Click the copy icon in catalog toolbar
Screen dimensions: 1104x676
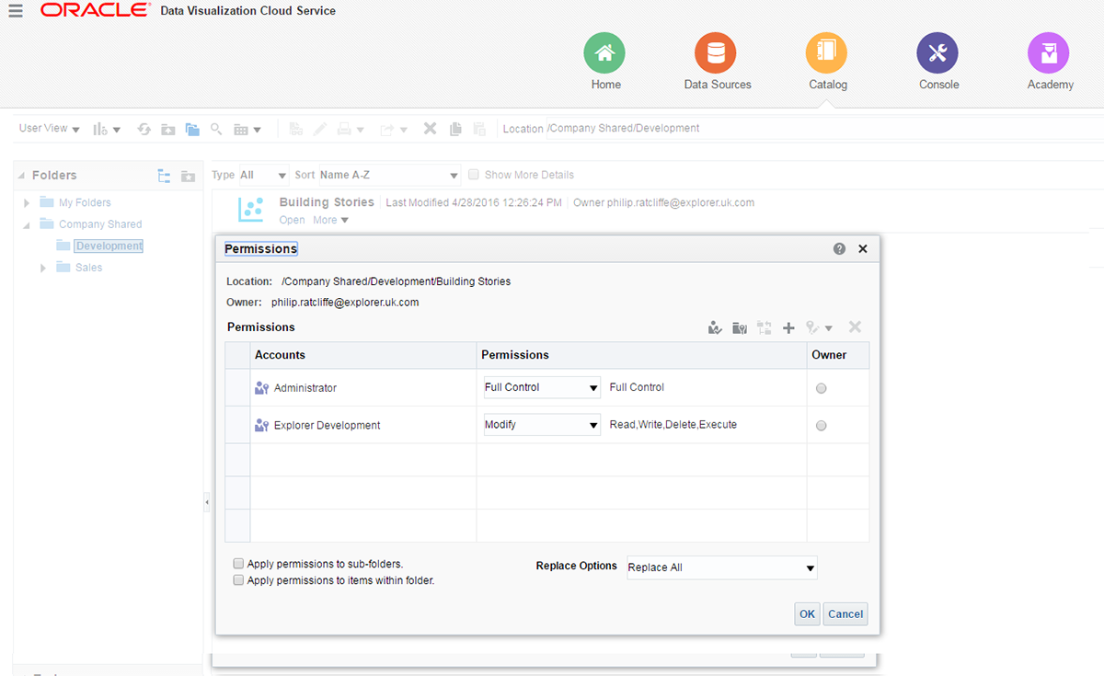pos(455,130)
